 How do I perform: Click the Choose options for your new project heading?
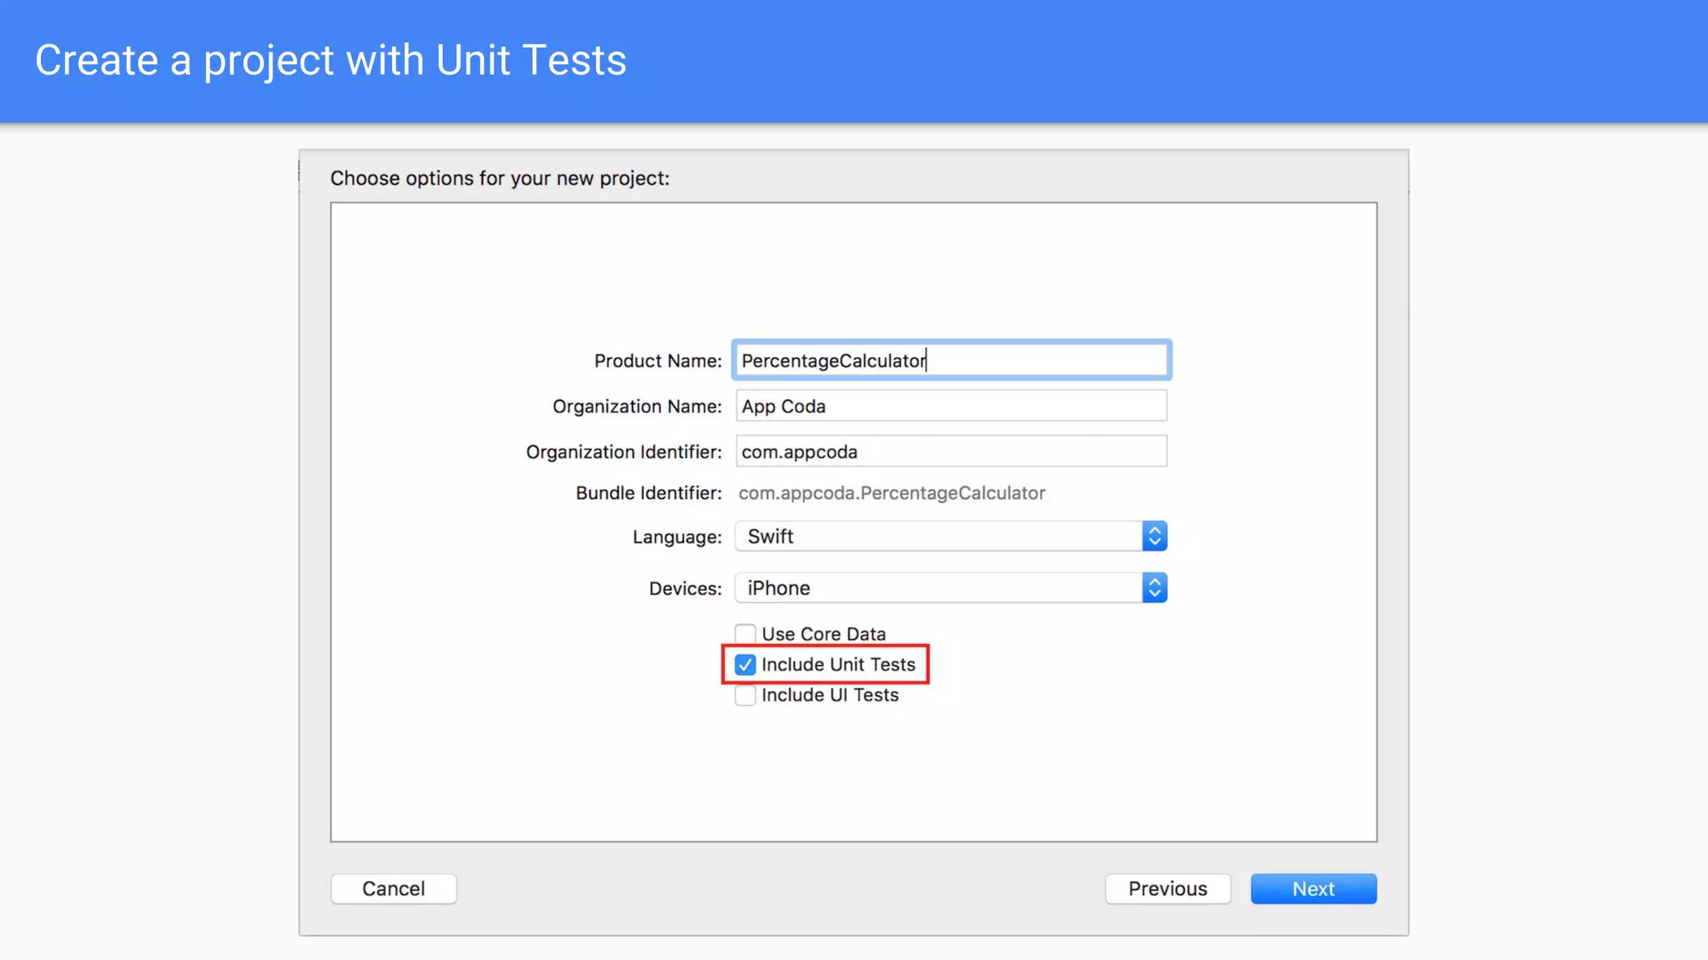(500, 178)
